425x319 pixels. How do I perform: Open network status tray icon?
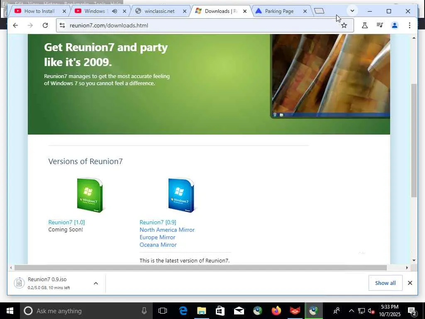click(x=361, y=311)
